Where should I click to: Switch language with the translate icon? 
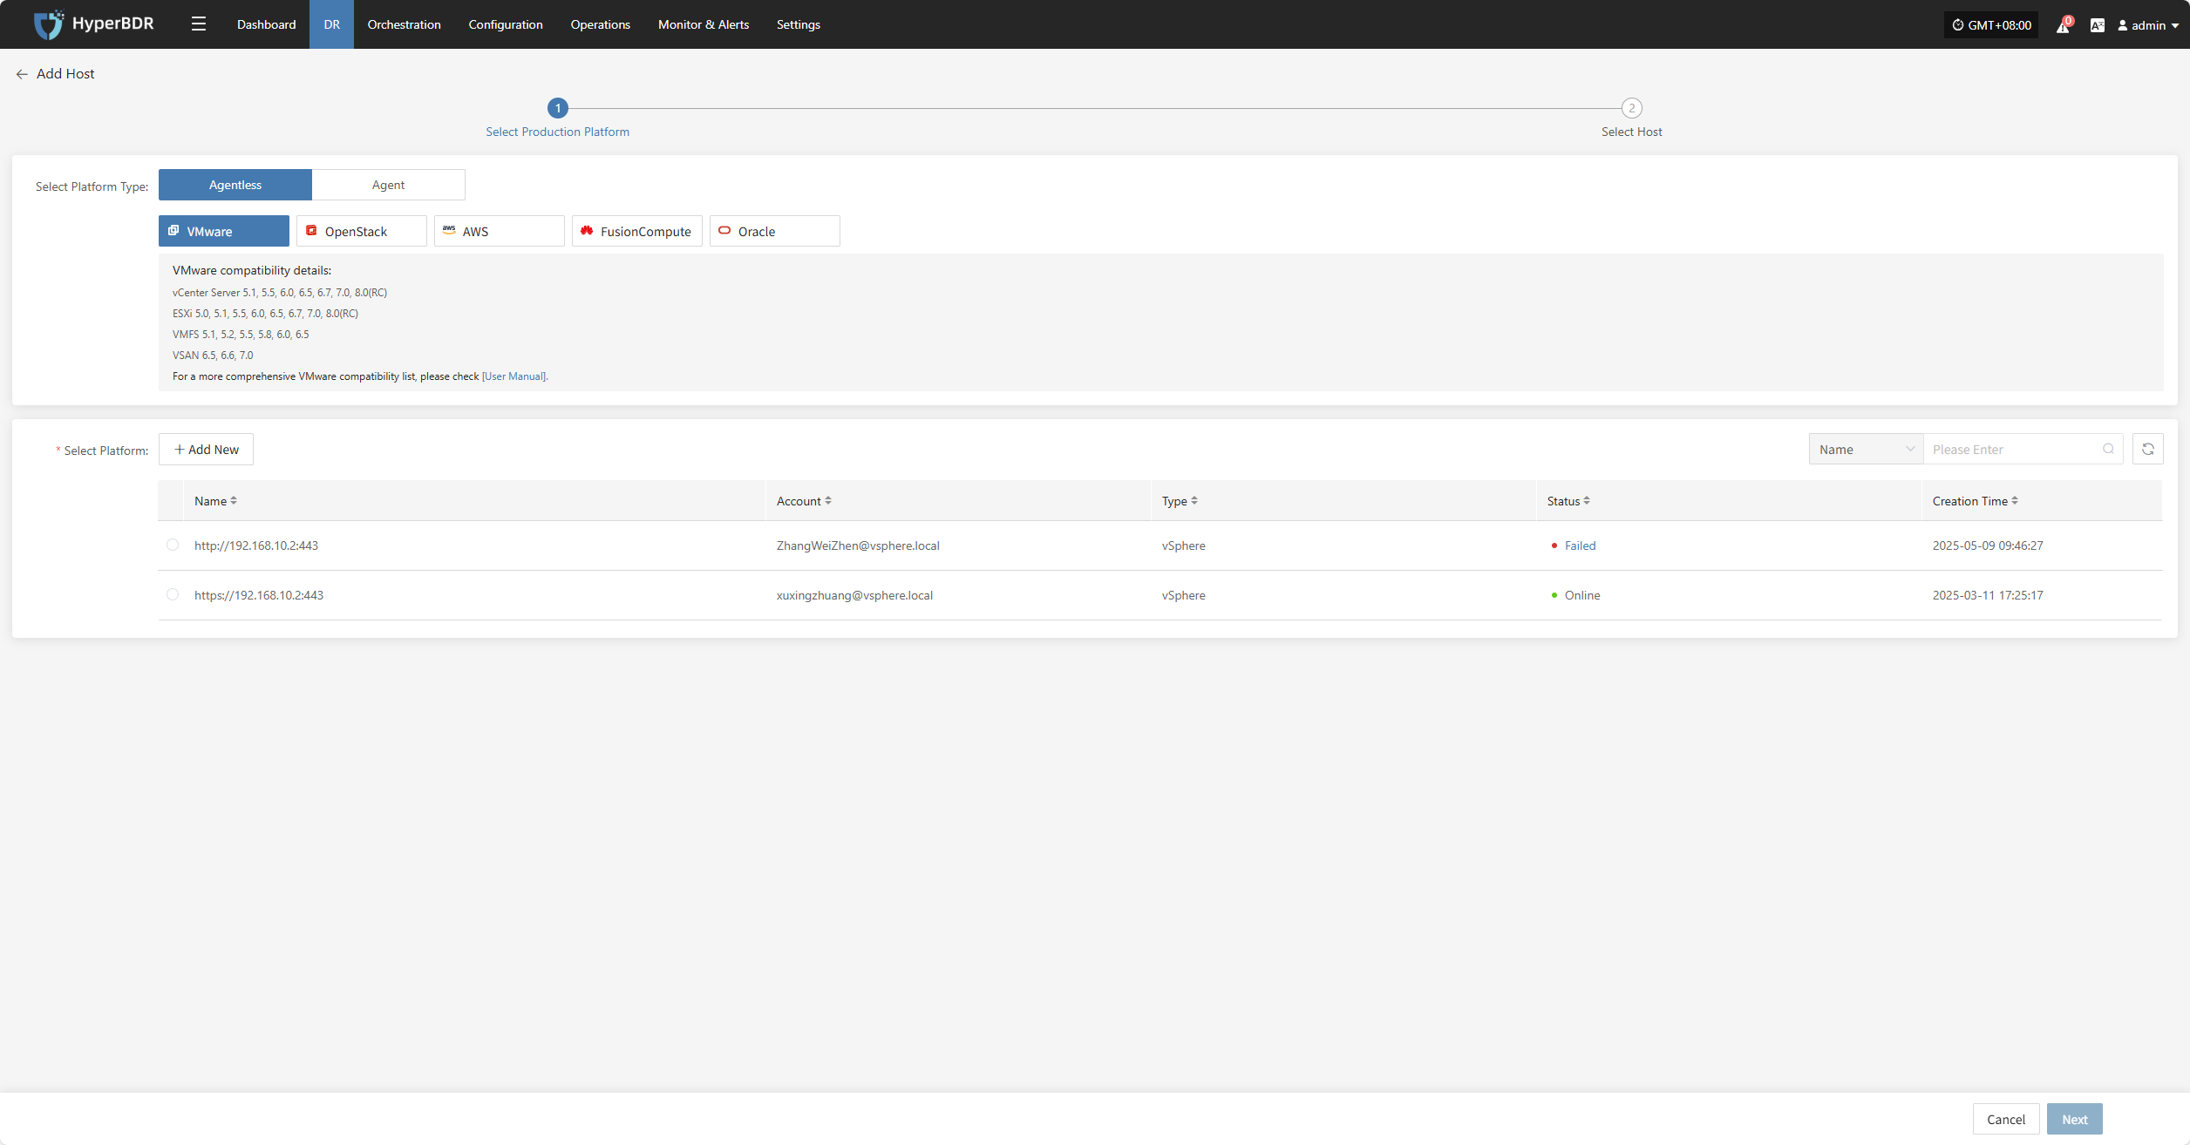click(x=2098, y=25)
